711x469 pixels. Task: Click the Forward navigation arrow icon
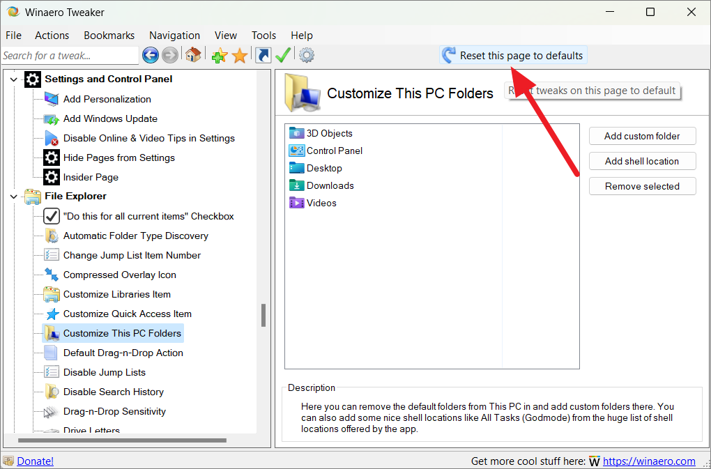click(x=170, y=55)
